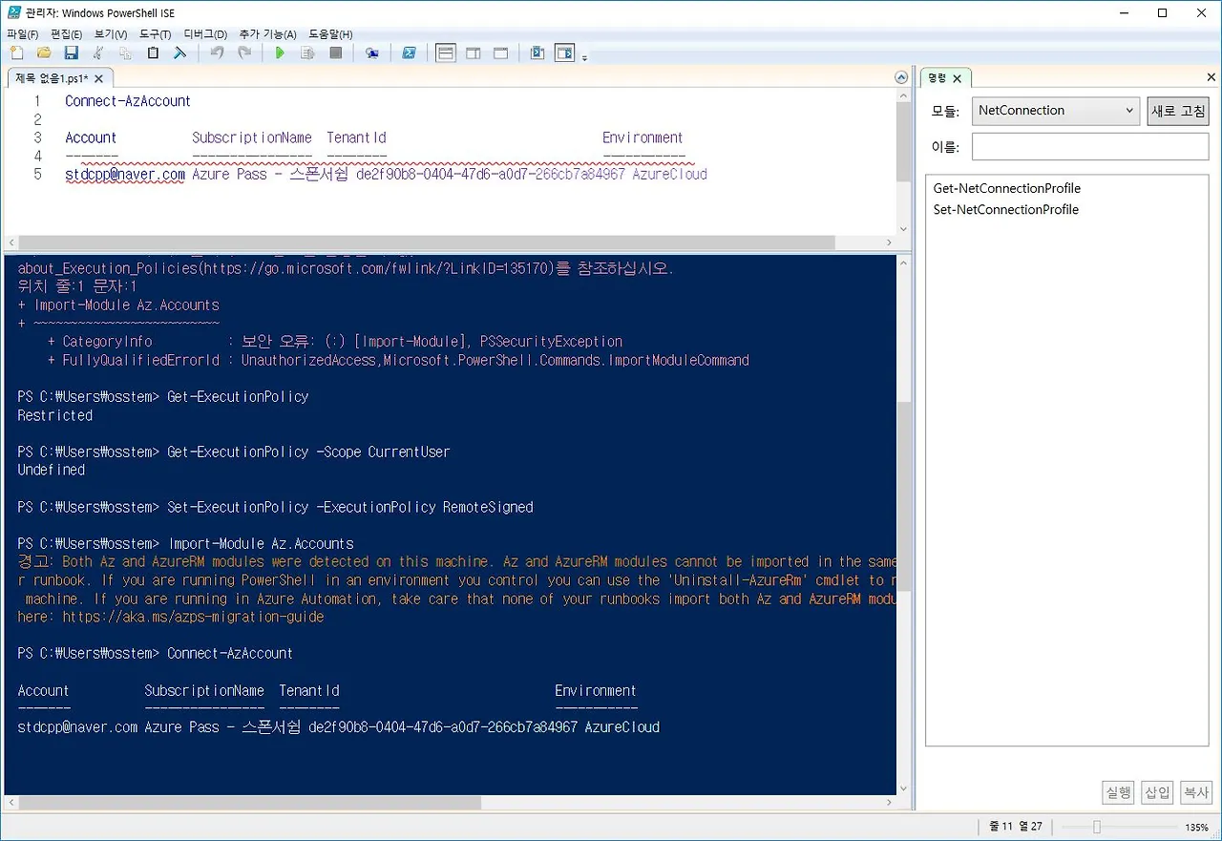Clear the console pane with the blue wiper icon
This screenshot has width=1222, height=841.
[179, 53]
